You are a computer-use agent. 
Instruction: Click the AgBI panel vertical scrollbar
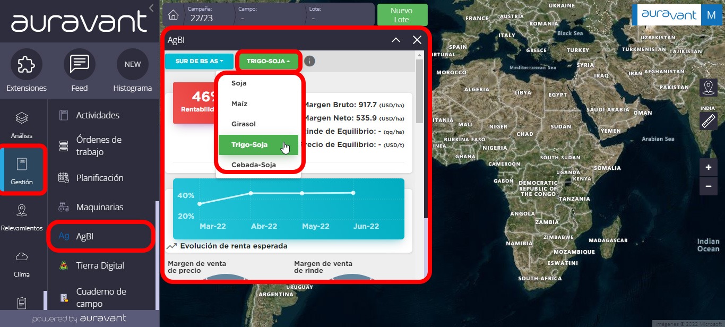coord(419,90)
